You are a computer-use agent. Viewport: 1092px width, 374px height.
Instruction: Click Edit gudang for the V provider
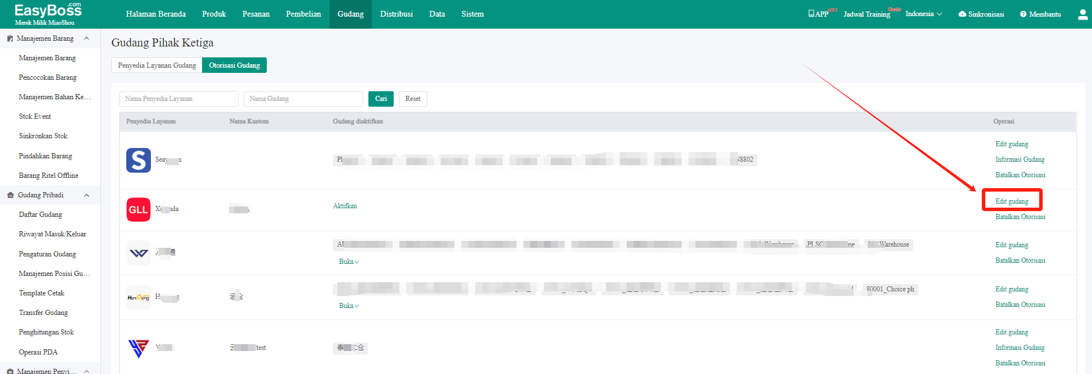pyautogui.click(x=1012, y=332)
